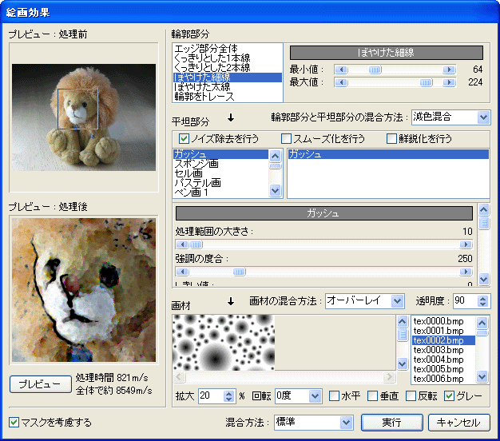Click down arrow of ガッシュ parameter panel scrollbar

pos(484,279)
